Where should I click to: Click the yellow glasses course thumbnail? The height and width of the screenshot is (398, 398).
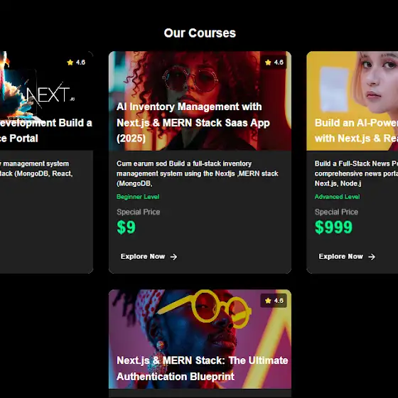tap(200, 339)
